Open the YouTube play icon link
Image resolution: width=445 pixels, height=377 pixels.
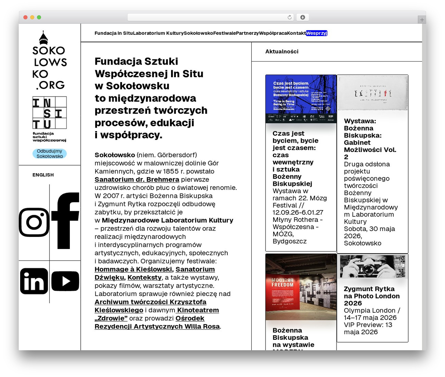pyautogui.click(x=65, y=281)
